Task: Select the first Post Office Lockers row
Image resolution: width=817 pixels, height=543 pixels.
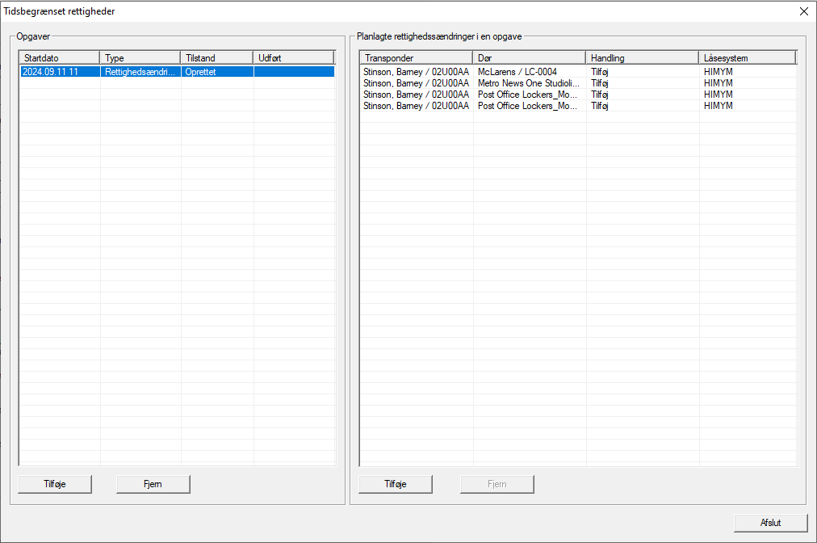Action: tap(528, 95)
